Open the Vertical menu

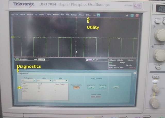pos(22,14)
